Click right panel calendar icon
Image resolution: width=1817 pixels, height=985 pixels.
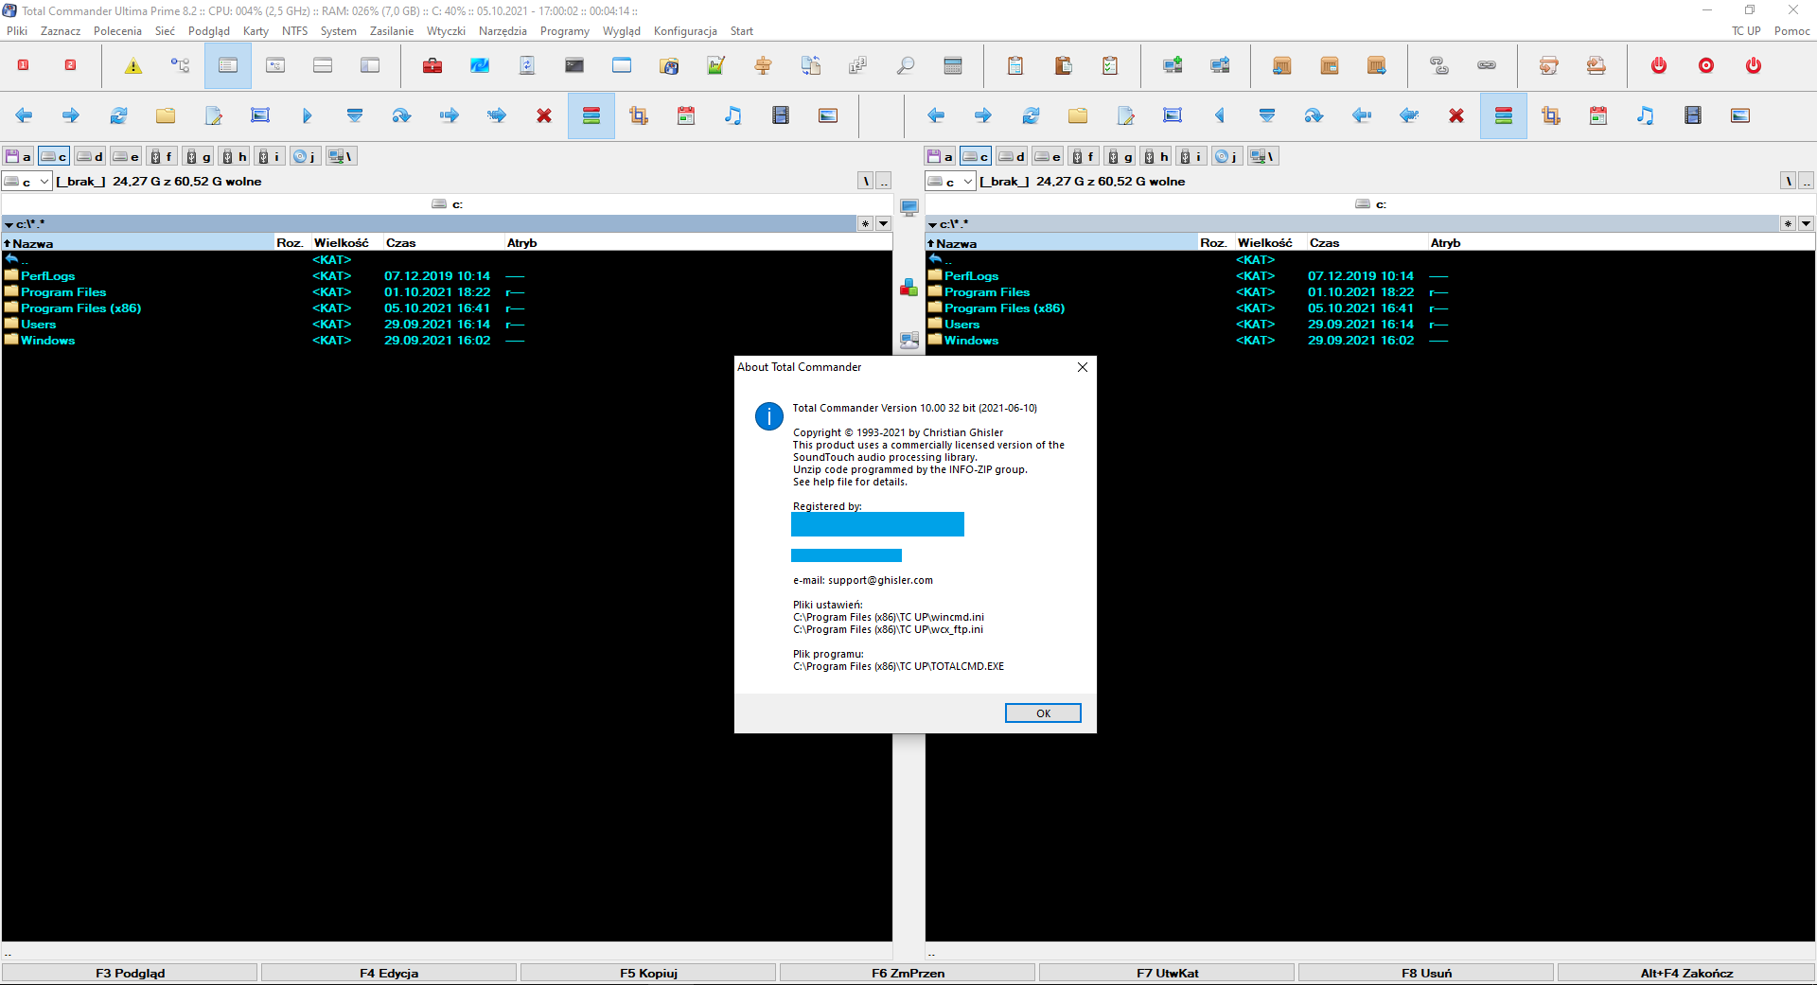[1598, 115]
